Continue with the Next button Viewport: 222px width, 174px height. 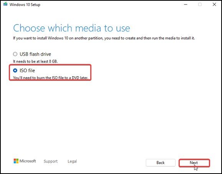coord(194,163)
